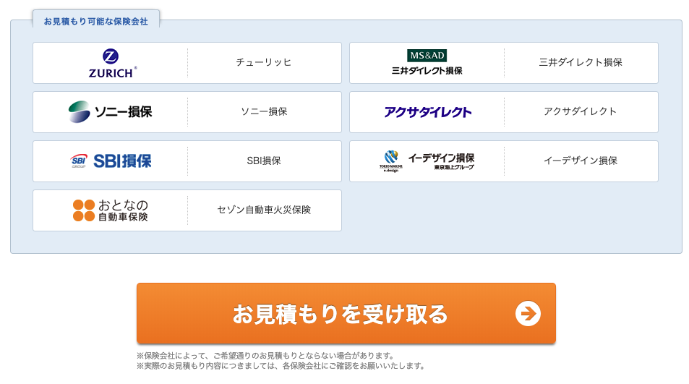689x384 pixels.
Task: Click the 保険会社によって disclaimer note
Action: point(265,356)
